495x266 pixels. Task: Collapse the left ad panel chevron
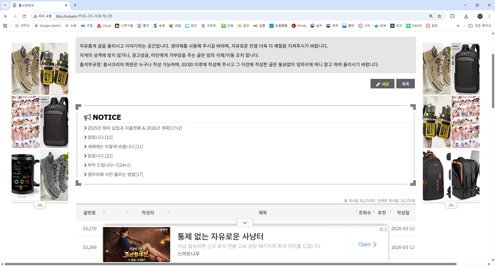[x=40, y=205]
